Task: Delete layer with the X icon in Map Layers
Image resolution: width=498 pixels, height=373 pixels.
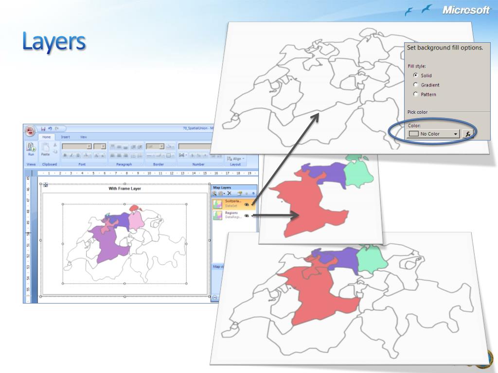Action: pos(230,193)
